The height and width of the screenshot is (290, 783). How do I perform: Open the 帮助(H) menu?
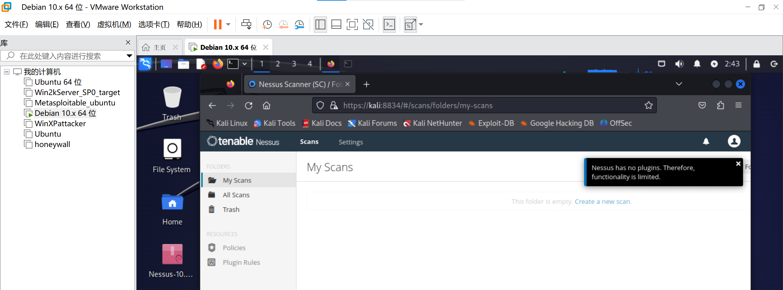(189, 24)
